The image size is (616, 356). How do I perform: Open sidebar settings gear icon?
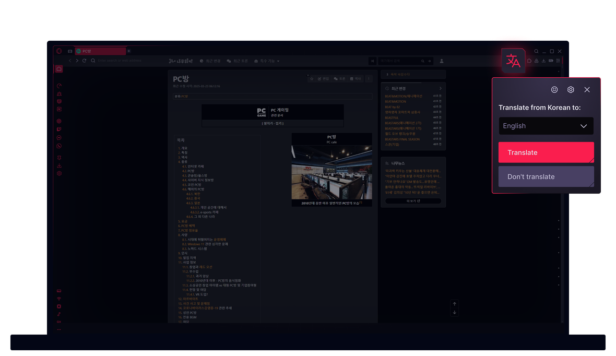click(x=59, y=173)
